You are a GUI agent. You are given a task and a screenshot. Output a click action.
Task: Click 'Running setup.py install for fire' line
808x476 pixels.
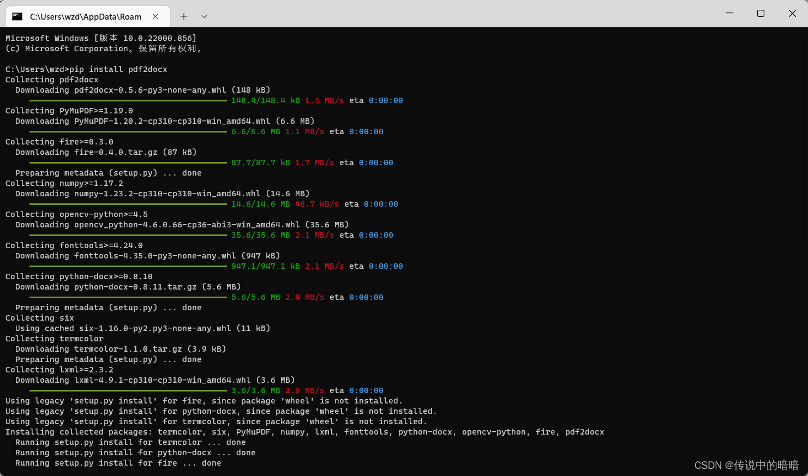[x=118, y=463]
